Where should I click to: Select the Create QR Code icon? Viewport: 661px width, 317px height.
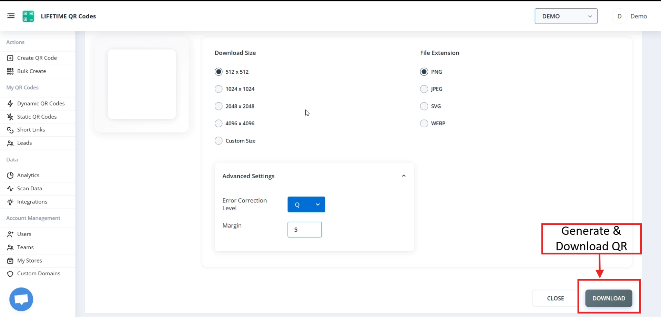(x=10, y=58)
